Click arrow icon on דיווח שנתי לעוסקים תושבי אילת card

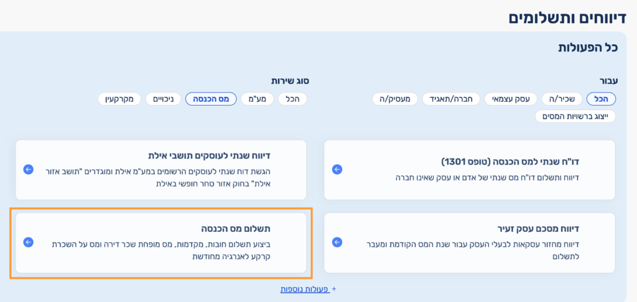tap(28, 169)
